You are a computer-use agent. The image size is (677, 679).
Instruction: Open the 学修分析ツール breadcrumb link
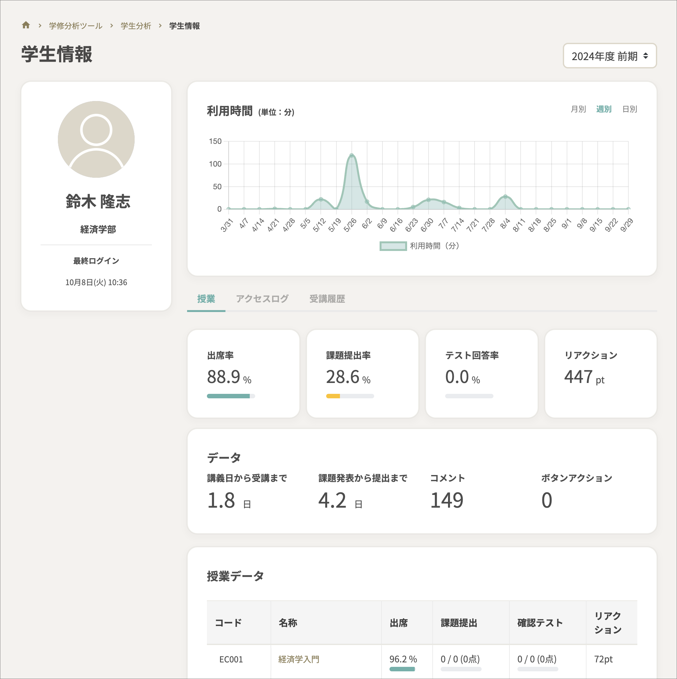pos(75,25)
